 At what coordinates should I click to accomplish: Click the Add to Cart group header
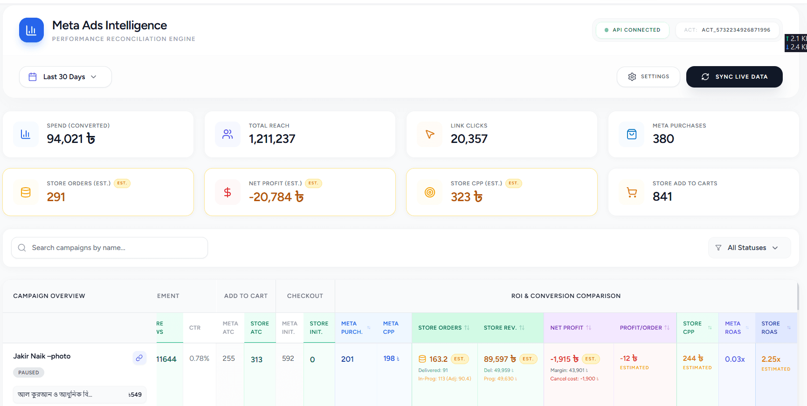click(x=246, y=296)
